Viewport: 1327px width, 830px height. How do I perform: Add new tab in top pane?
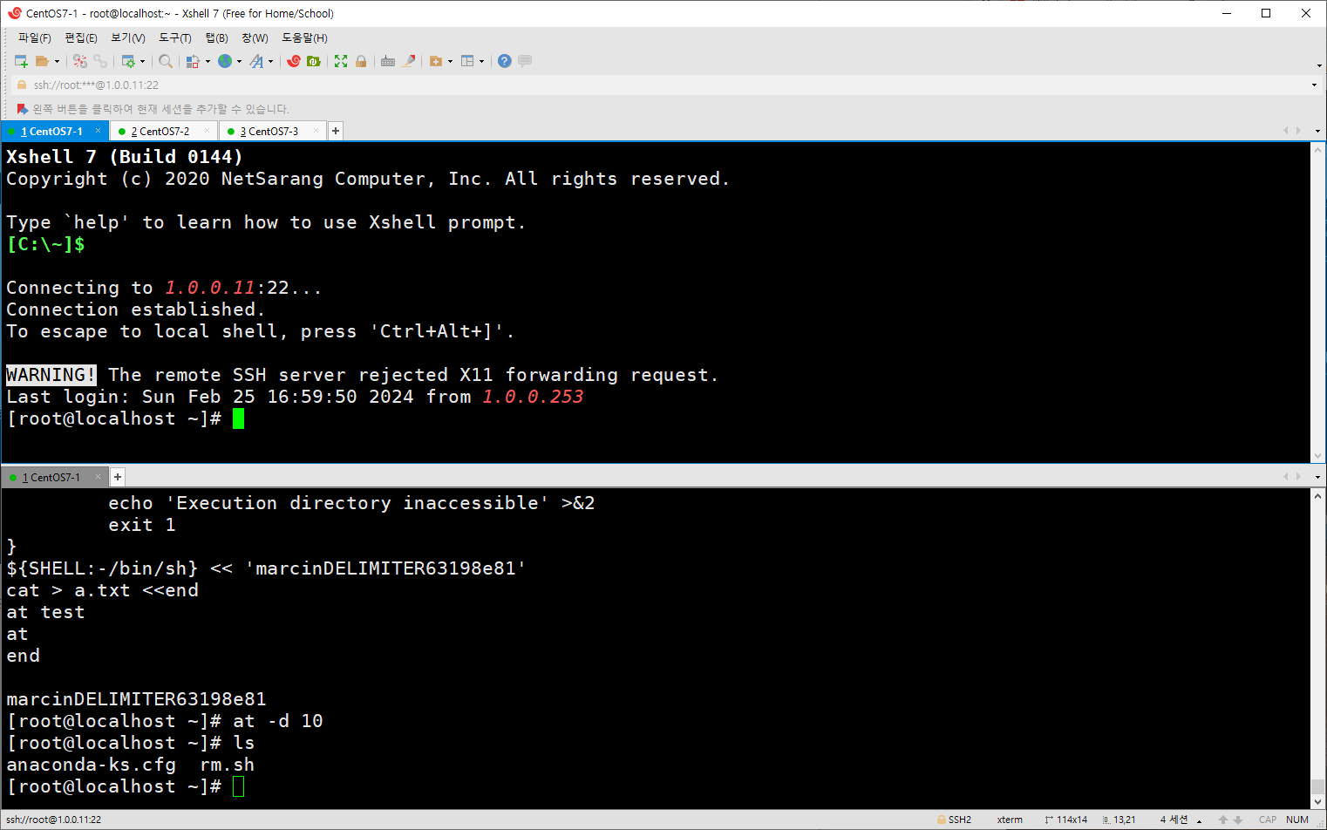(336, 131)
